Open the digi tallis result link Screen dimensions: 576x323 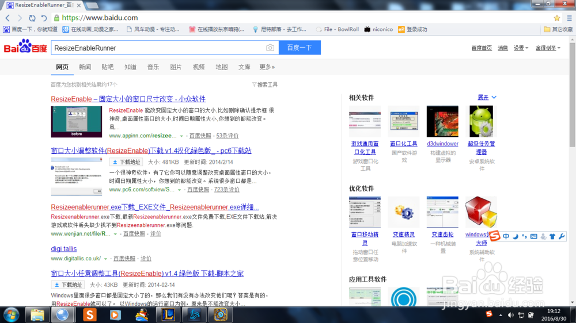coord(63,249)
